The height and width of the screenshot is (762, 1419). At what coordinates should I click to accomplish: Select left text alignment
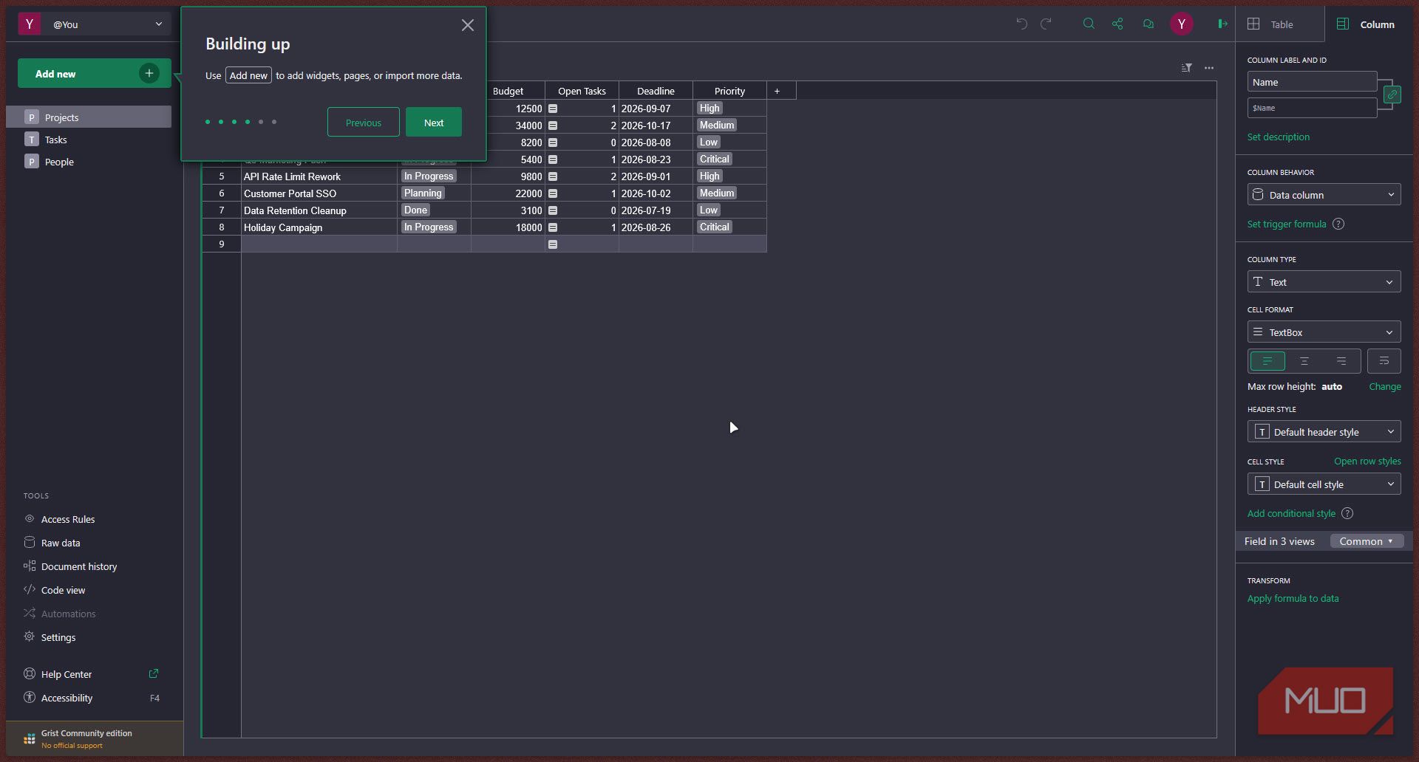coord(1267,361)
